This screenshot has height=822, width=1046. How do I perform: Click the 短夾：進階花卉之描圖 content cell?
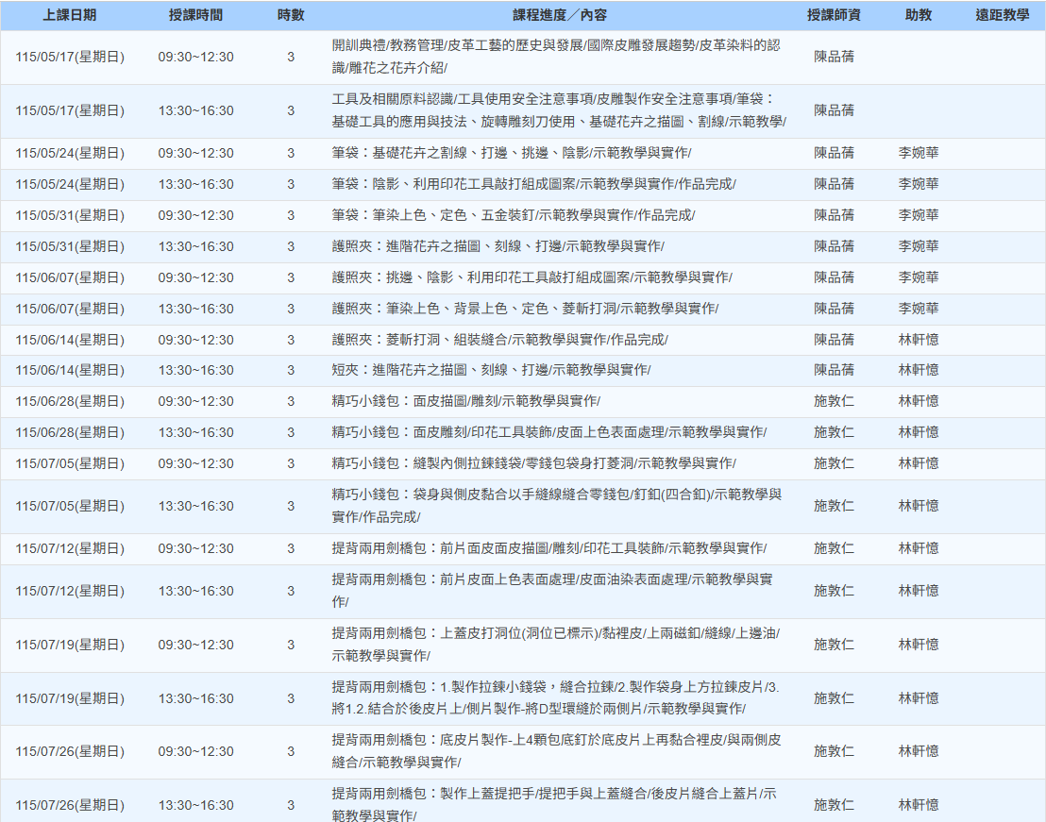(x=491, y=370)
